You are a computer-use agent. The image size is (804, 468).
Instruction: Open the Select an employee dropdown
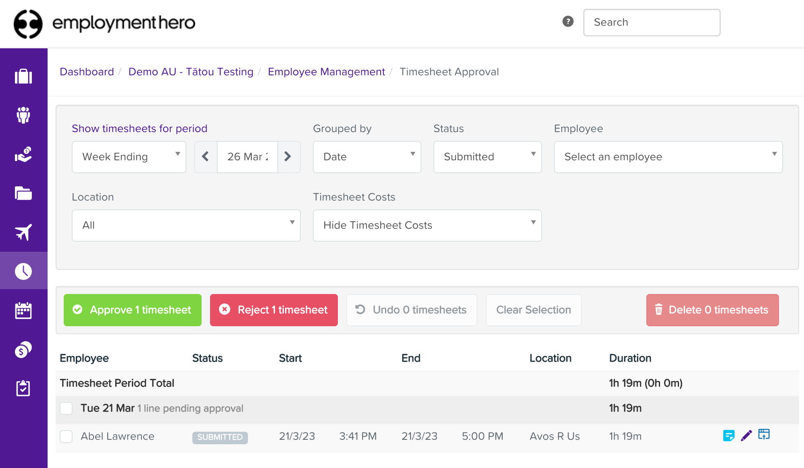[668, 157]
